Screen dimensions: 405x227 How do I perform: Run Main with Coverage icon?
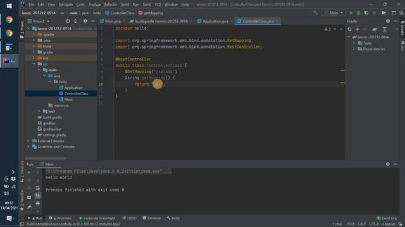[x=366, y=13]
